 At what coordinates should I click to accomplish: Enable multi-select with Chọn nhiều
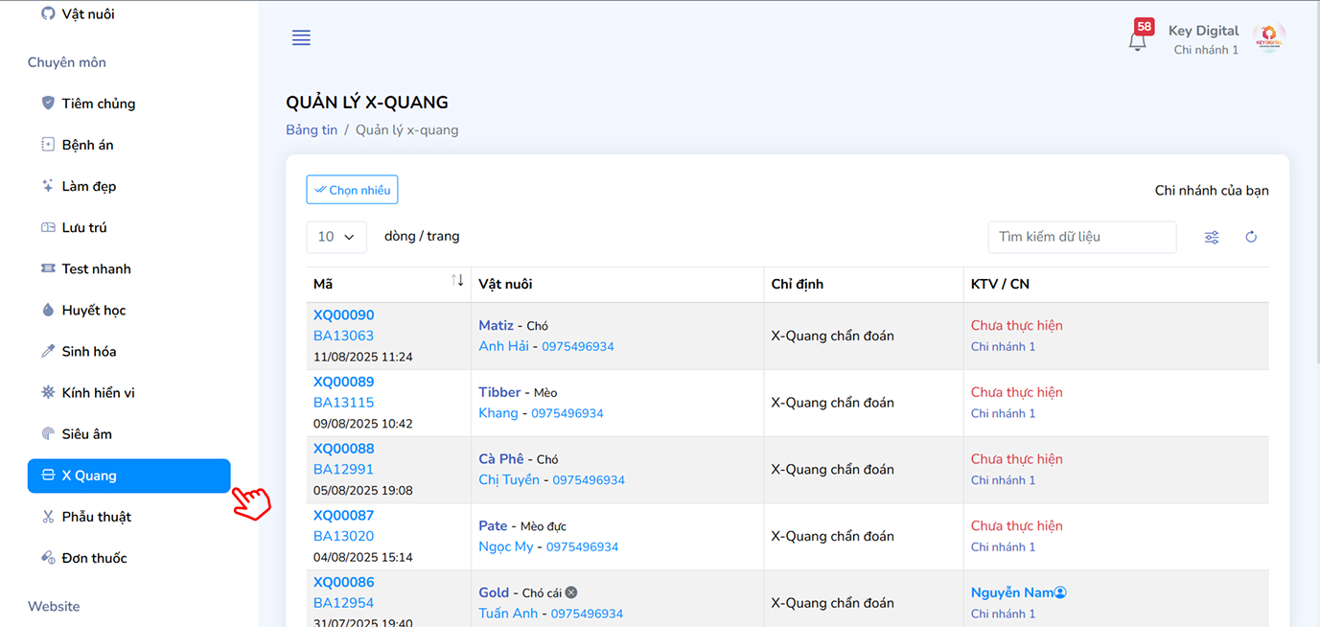point(352,190)
